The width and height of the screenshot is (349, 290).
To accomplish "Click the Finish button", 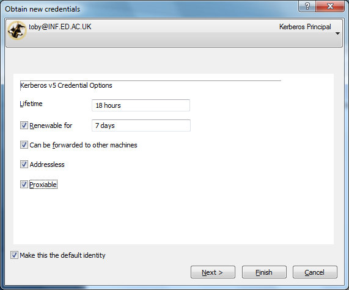I will click(x=264, y=272).
